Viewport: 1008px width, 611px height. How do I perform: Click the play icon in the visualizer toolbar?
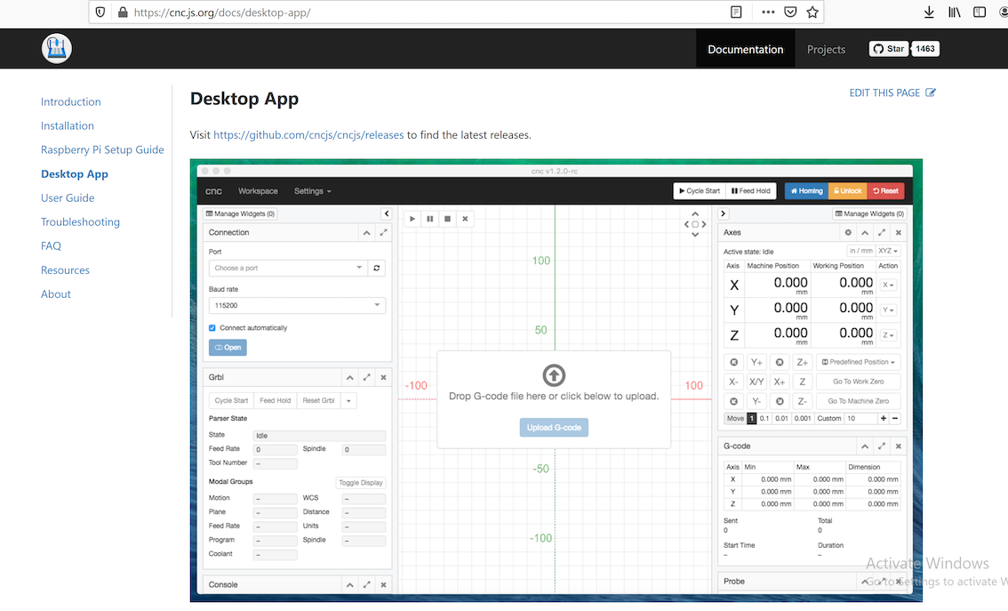point(412,219)
